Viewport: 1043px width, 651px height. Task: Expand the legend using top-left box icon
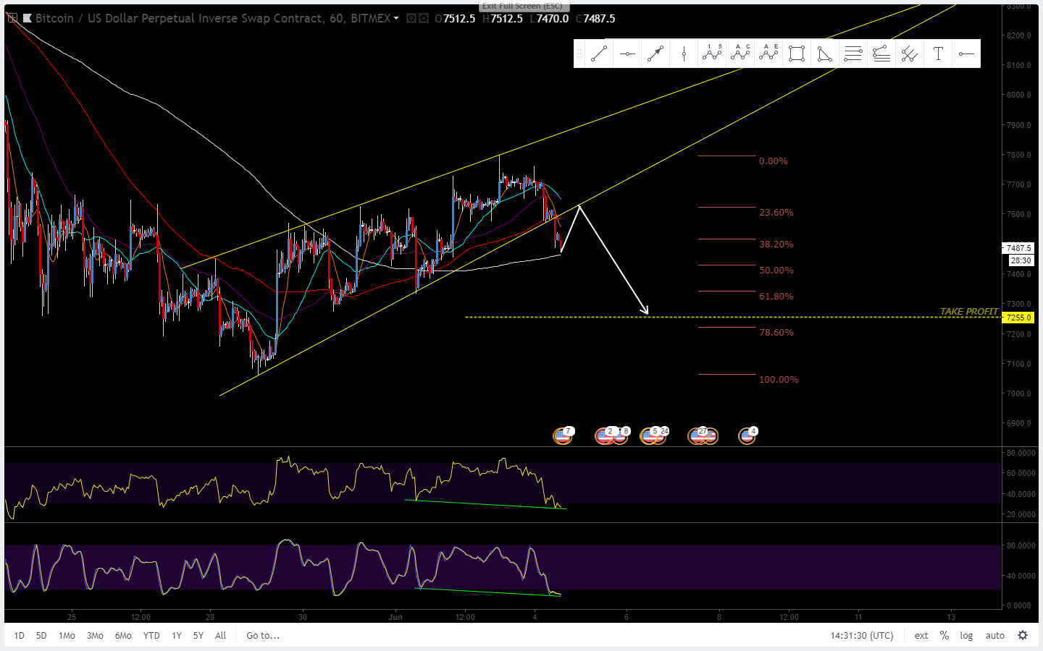coord(12,18)
